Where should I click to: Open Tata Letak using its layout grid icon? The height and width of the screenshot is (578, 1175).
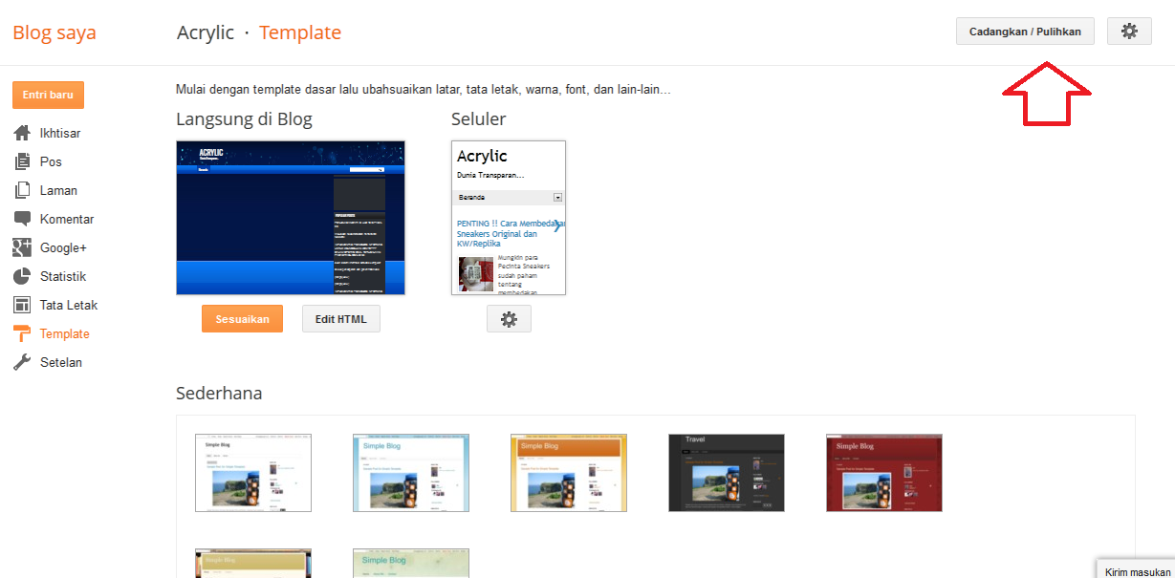click(x=21, y=305)
